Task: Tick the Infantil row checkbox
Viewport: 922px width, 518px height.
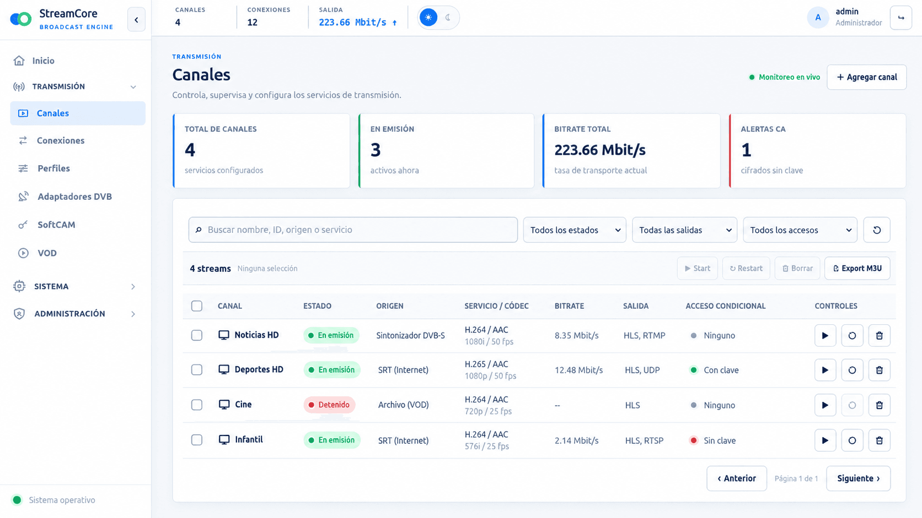Action: click(197, 440)
